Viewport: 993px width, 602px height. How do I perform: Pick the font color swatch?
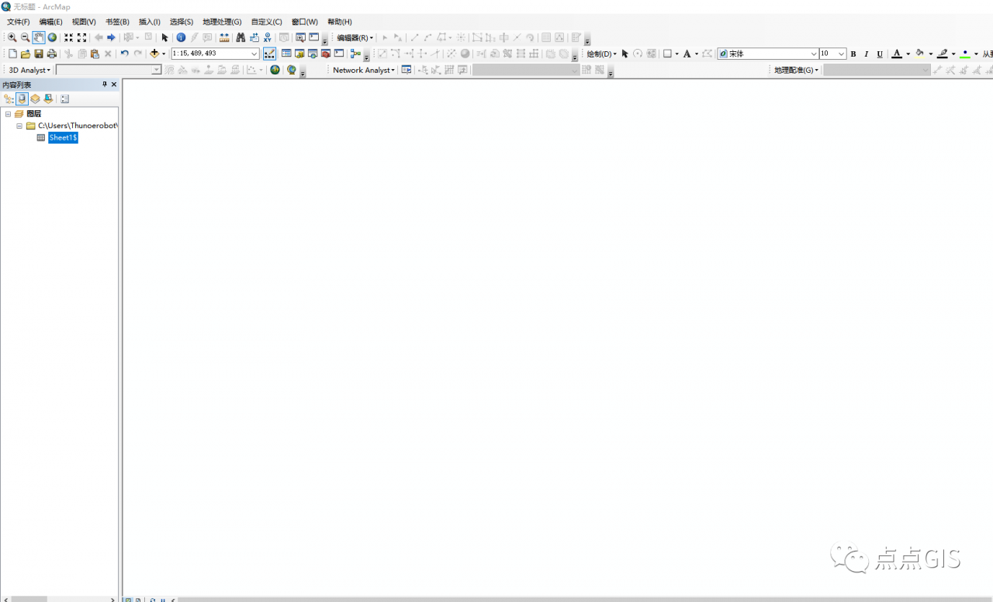click(x=898, y=54)
